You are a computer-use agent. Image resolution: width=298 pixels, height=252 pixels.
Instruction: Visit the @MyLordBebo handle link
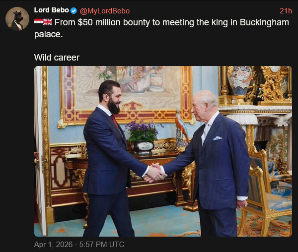tap(104, 11)
